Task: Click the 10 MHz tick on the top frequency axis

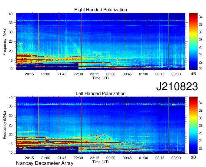Action: tap(11, 69)
